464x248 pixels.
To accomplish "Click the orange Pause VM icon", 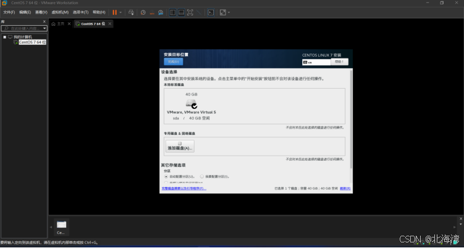I will pyautogui.click(x=114, y=12).
